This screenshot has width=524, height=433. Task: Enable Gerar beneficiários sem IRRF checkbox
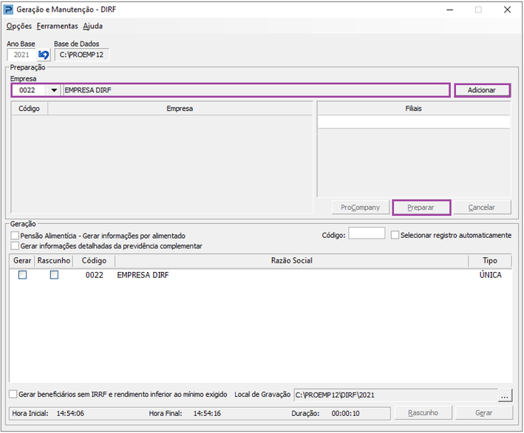coord(13,395)
